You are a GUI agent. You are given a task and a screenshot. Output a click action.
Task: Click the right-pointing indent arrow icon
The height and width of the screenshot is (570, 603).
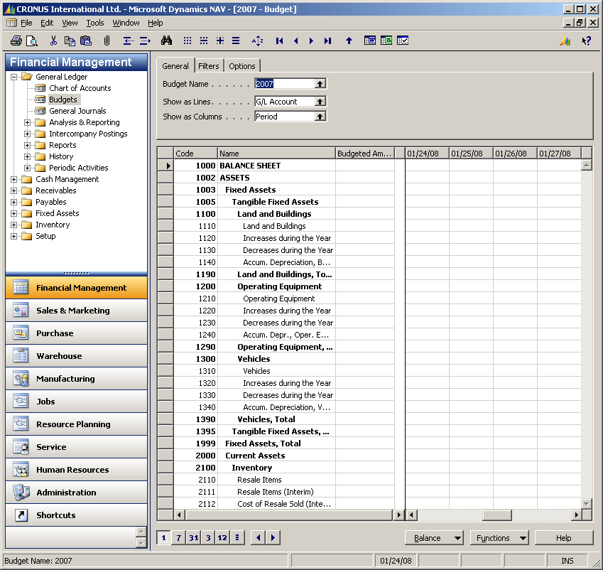(145, 41)
